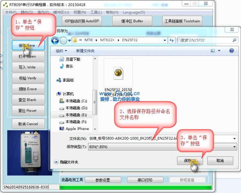Viewport: 241px width, 193px height.
Task: Select local disk (E:) in navigation pane
Action: coord(76,115)
